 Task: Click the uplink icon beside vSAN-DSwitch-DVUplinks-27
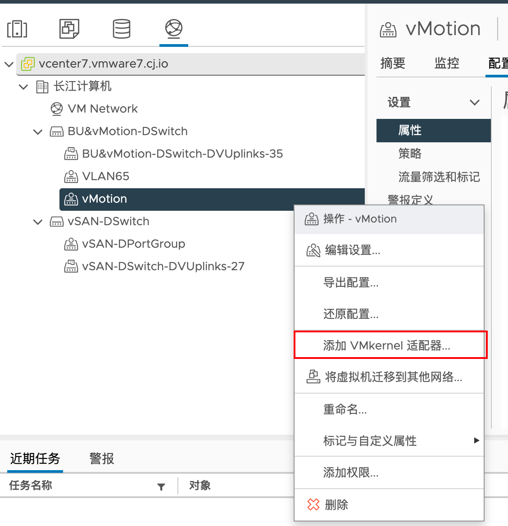pos(71,266)
